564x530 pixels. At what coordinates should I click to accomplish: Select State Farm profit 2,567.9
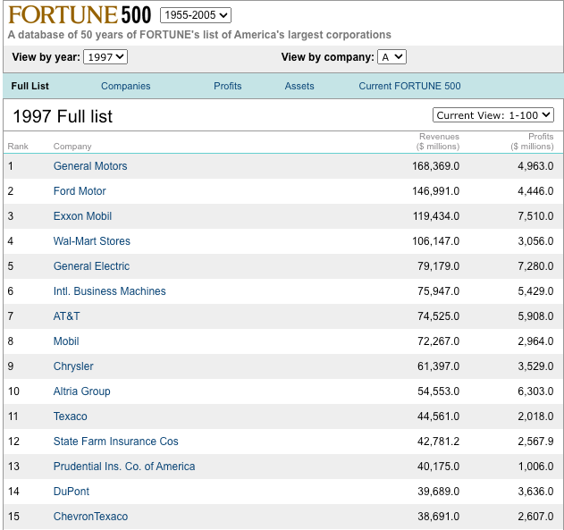pos(535,442)
